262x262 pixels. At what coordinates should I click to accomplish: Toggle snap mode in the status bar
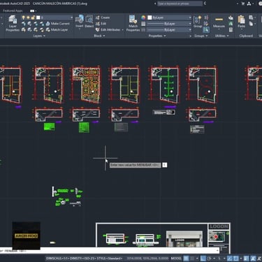pos(192,259)
